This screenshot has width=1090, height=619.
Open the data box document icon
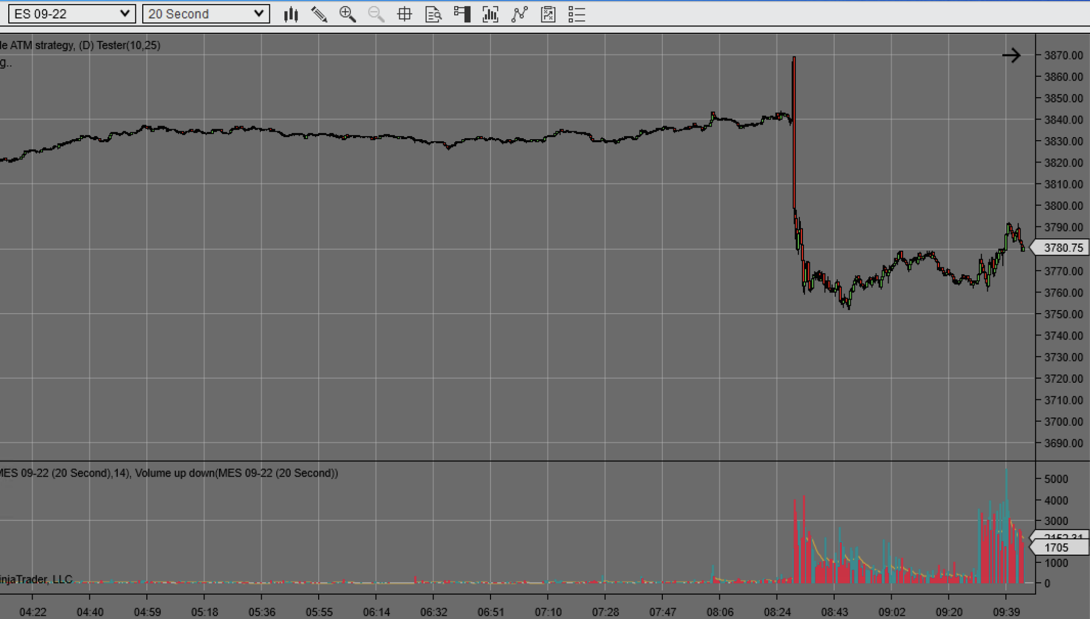(433, 15)
